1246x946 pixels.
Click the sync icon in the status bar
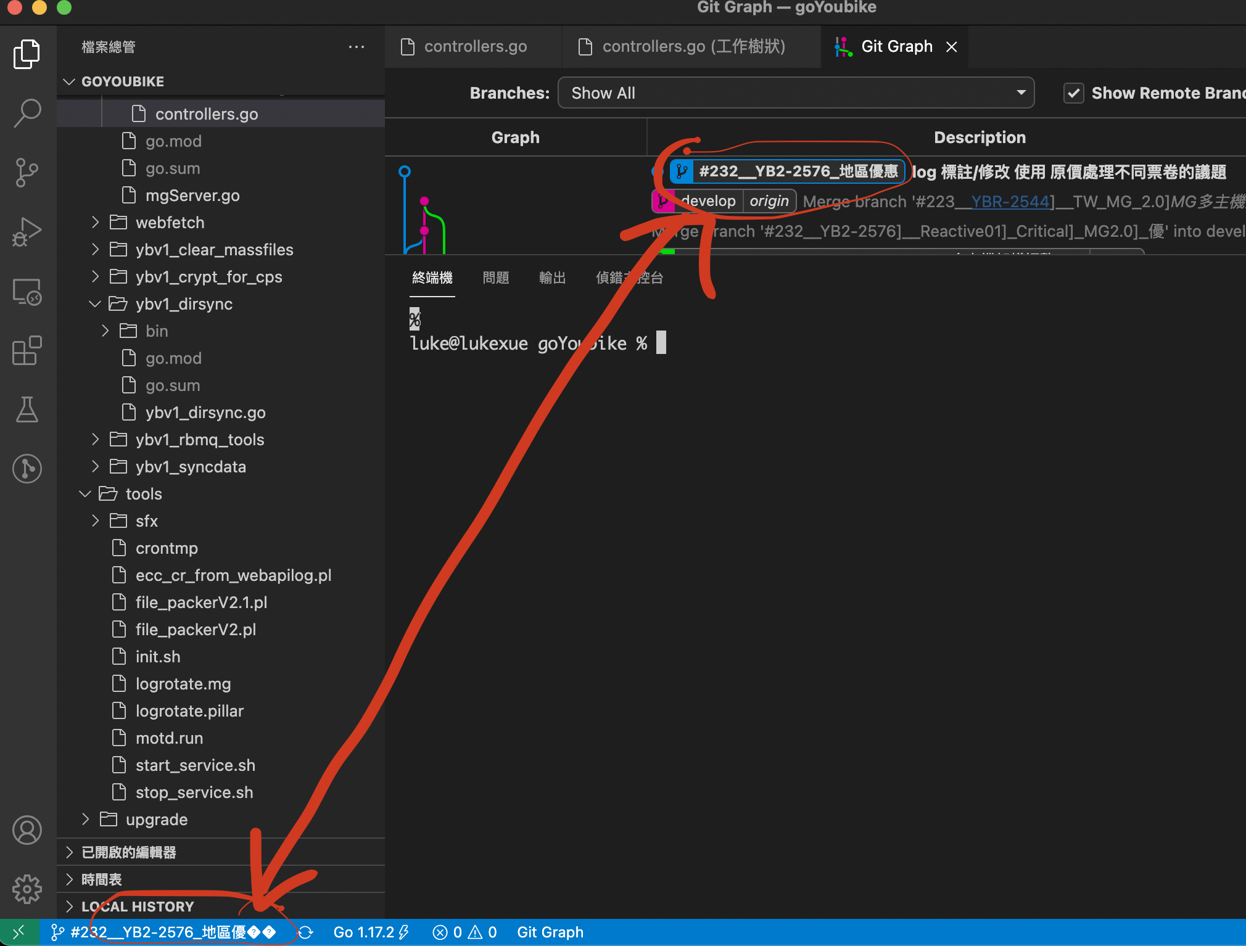307,932
